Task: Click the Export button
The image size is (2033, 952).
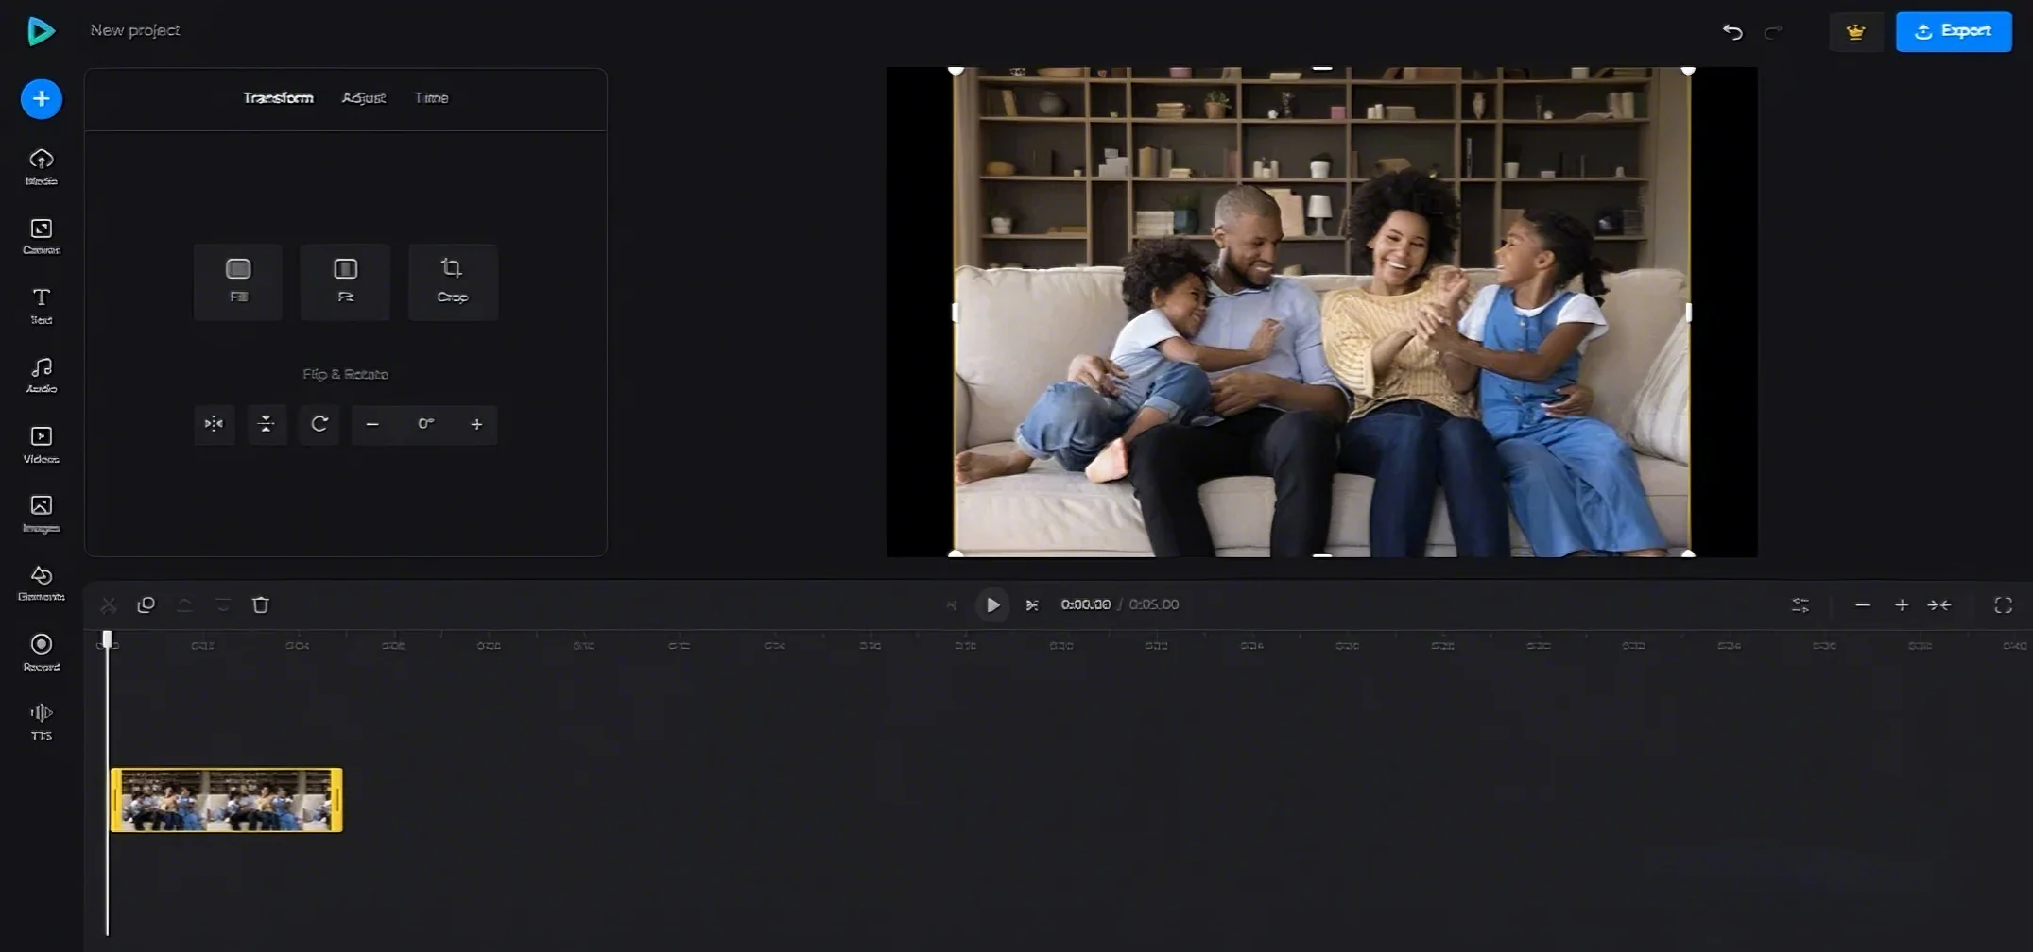Action: point(1954,30)
